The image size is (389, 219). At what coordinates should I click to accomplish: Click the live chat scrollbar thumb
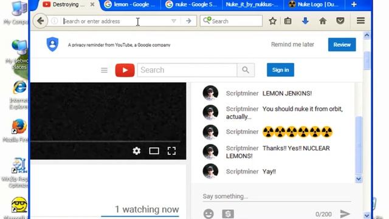(x=359, y=145)
